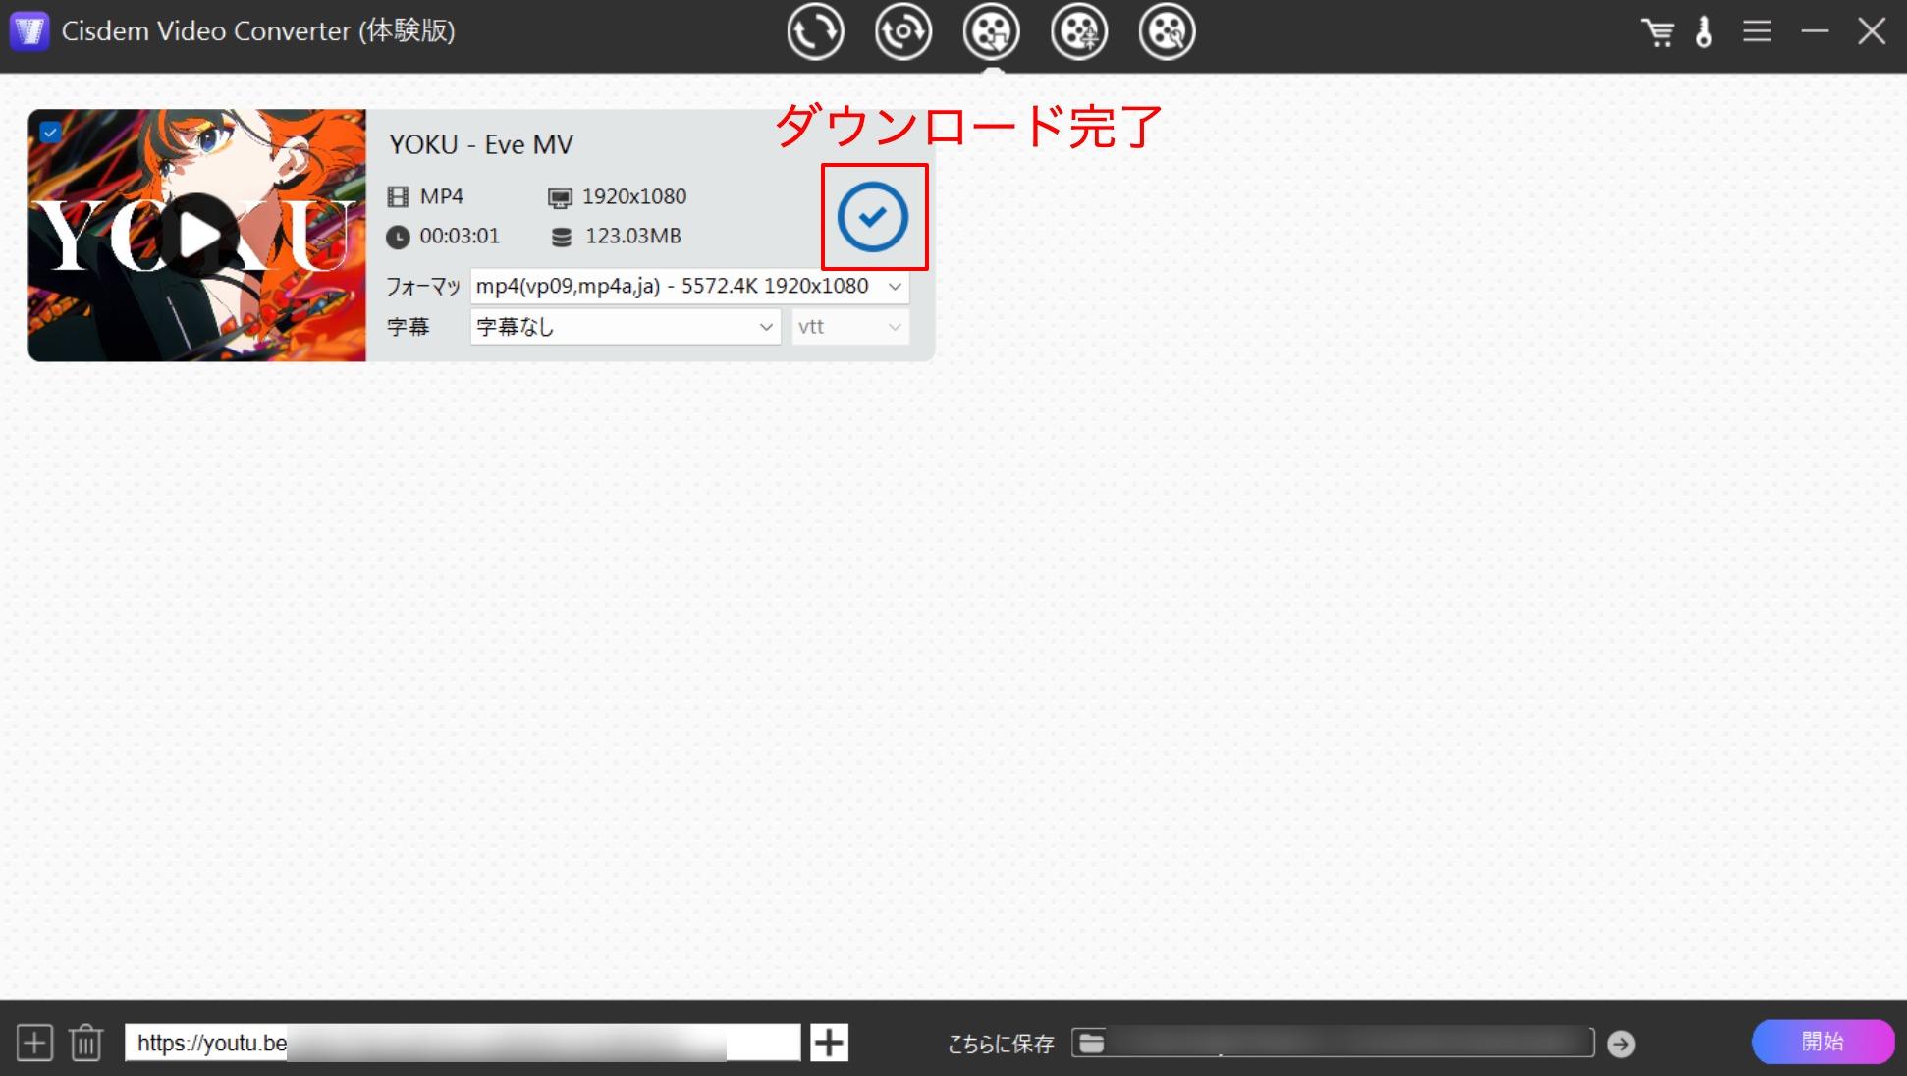Play the YOKU video thumbnail

[x=200, y=235]
